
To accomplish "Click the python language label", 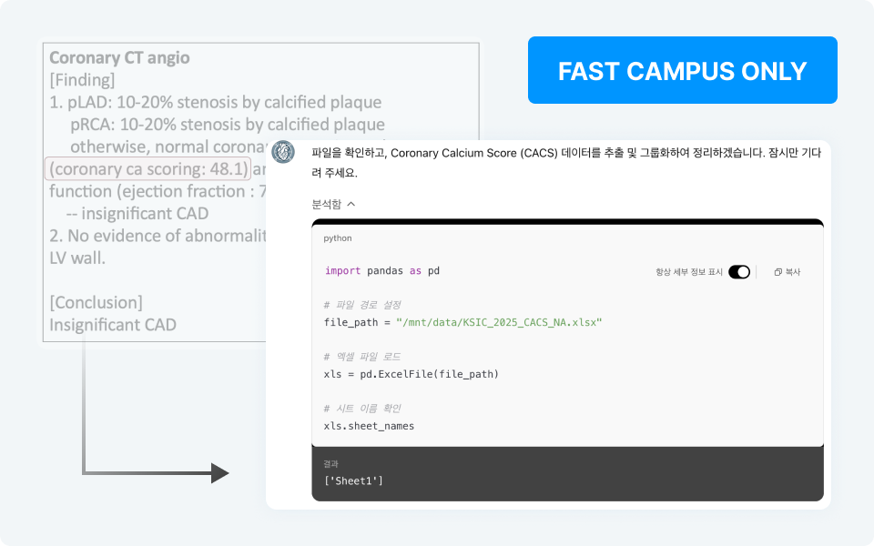I will coord(337,238).
